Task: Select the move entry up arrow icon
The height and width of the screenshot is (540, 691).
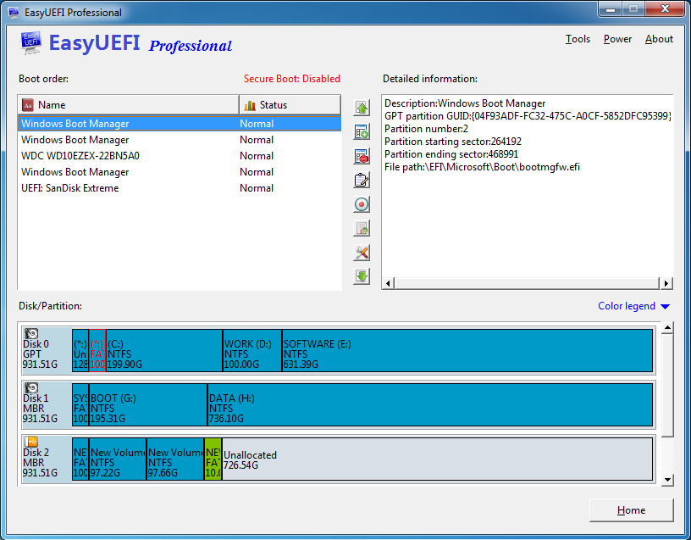Action: tap(362, 108)
